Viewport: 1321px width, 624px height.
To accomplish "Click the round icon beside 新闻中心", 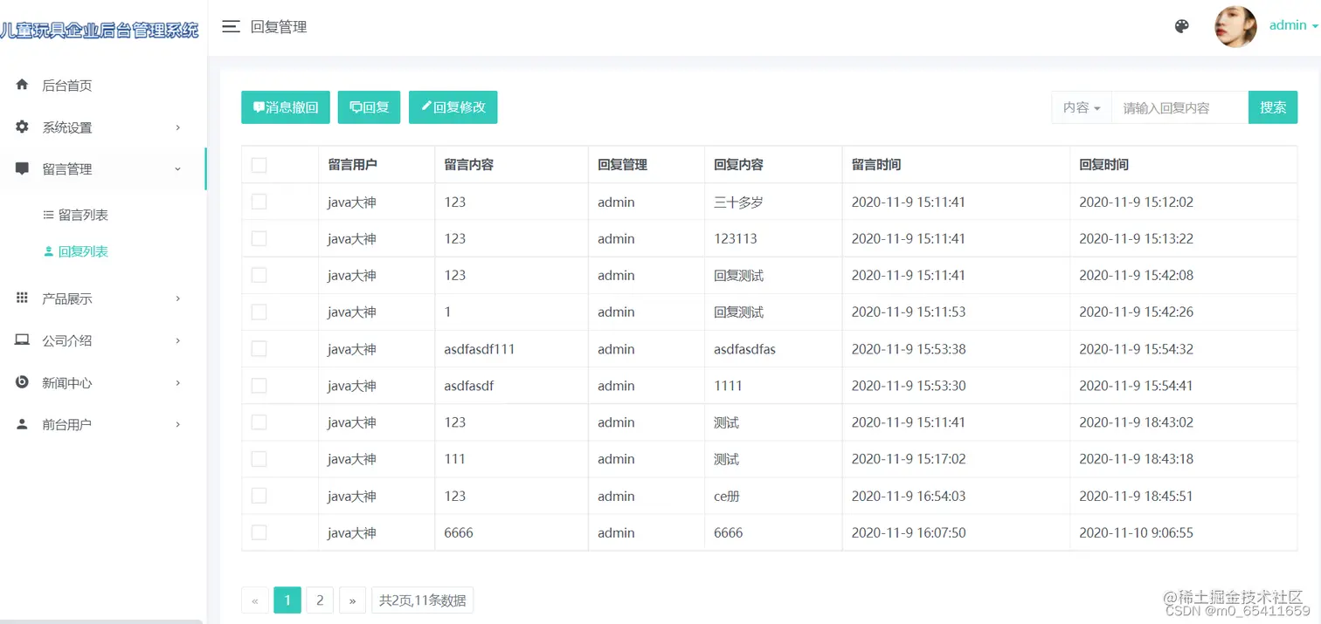I will [x=23, y=382].
